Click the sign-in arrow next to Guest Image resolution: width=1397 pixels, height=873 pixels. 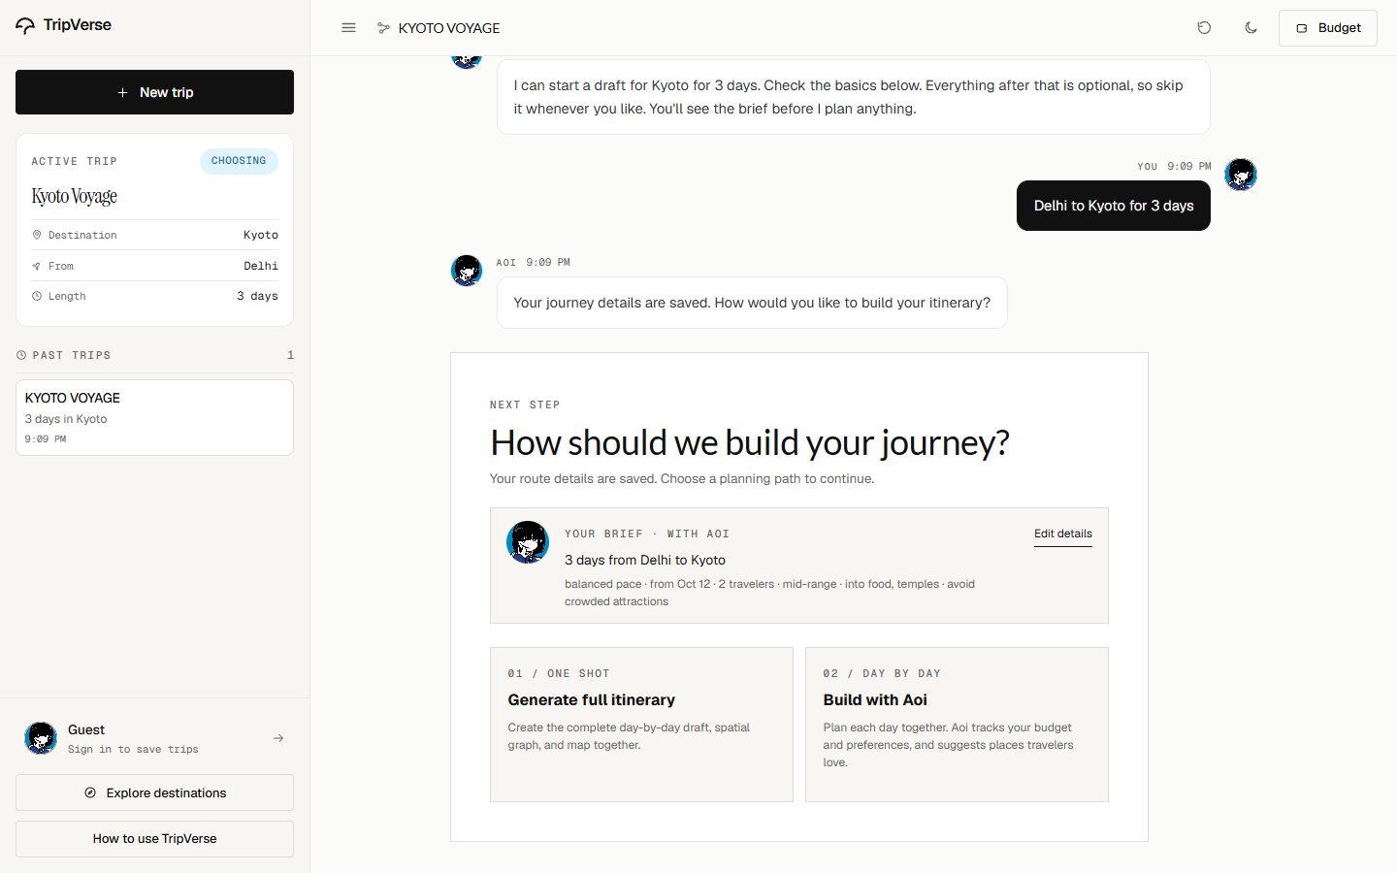278,738
